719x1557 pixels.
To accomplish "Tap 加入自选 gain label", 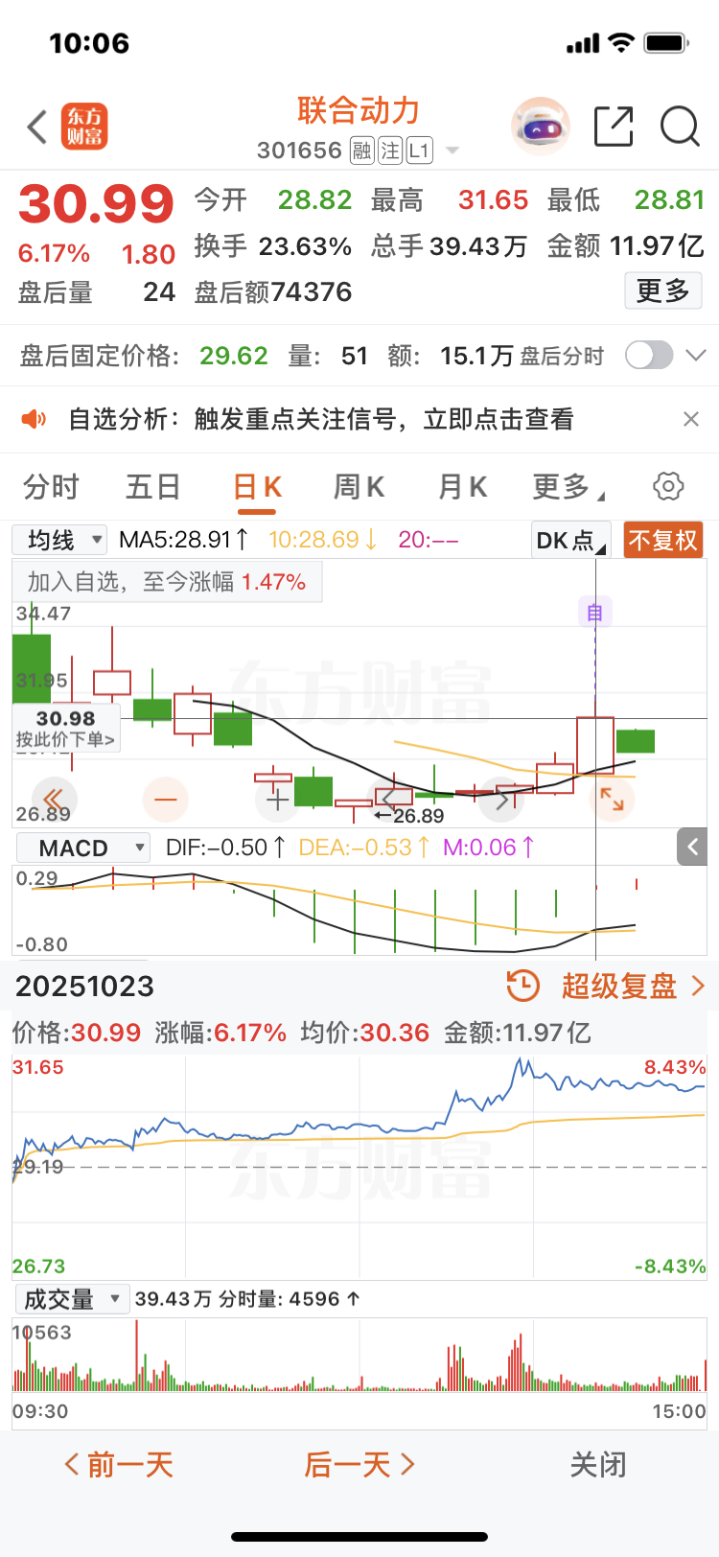I will [x=167, y=582].
